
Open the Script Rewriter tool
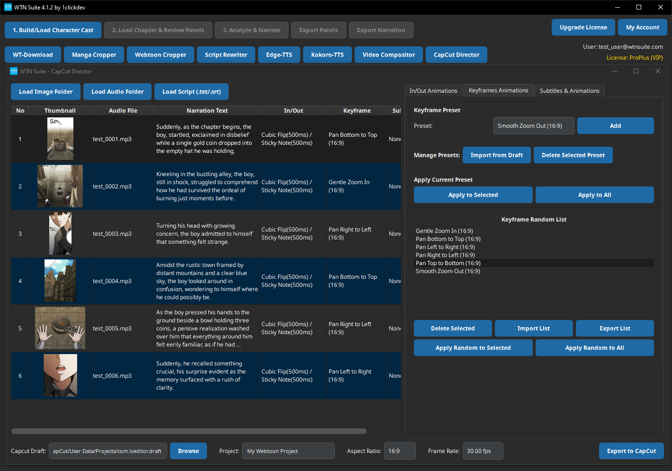[226, 54]
